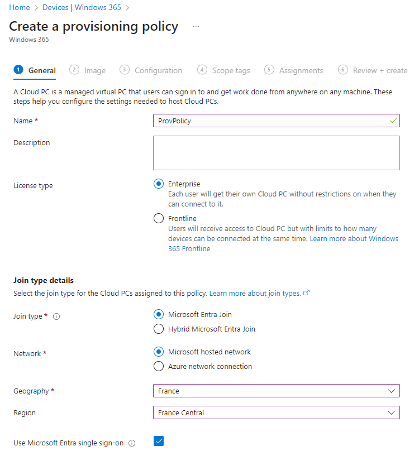Open Learn more about Windows 365 Frontline
Viewport: 419px width, 456px height.
tap(354, 239)
